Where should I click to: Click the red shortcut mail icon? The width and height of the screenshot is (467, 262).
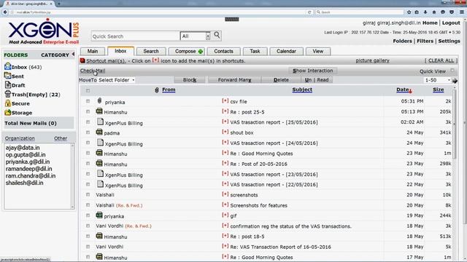coord(82,60)
